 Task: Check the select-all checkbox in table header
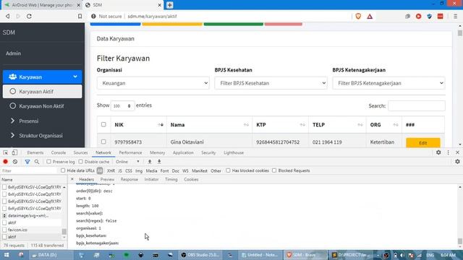point(103,124)
